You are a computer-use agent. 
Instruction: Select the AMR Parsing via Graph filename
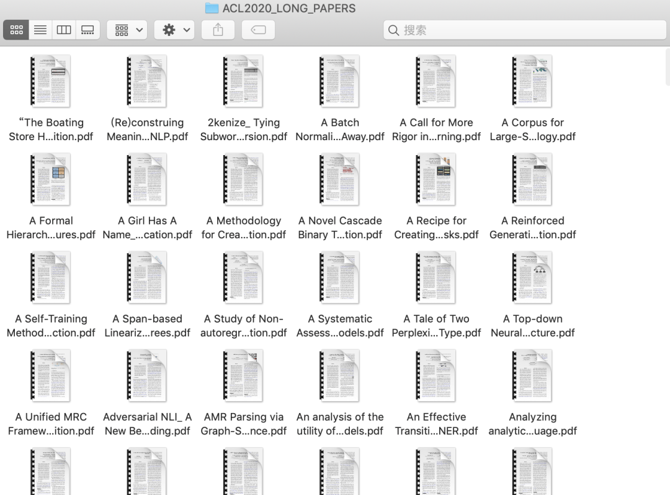coord(243,424)
